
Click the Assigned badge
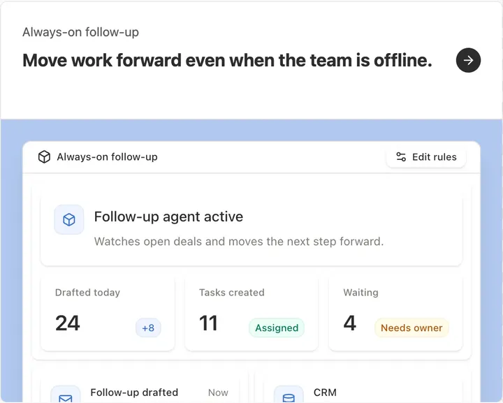tap(277, 328)
